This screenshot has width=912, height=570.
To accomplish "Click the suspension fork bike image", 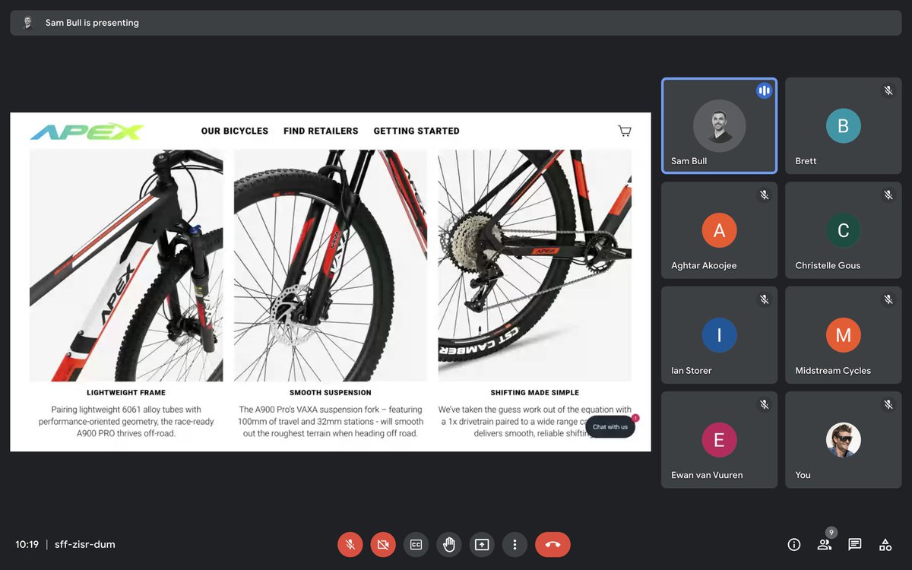I will coord(331,265).
